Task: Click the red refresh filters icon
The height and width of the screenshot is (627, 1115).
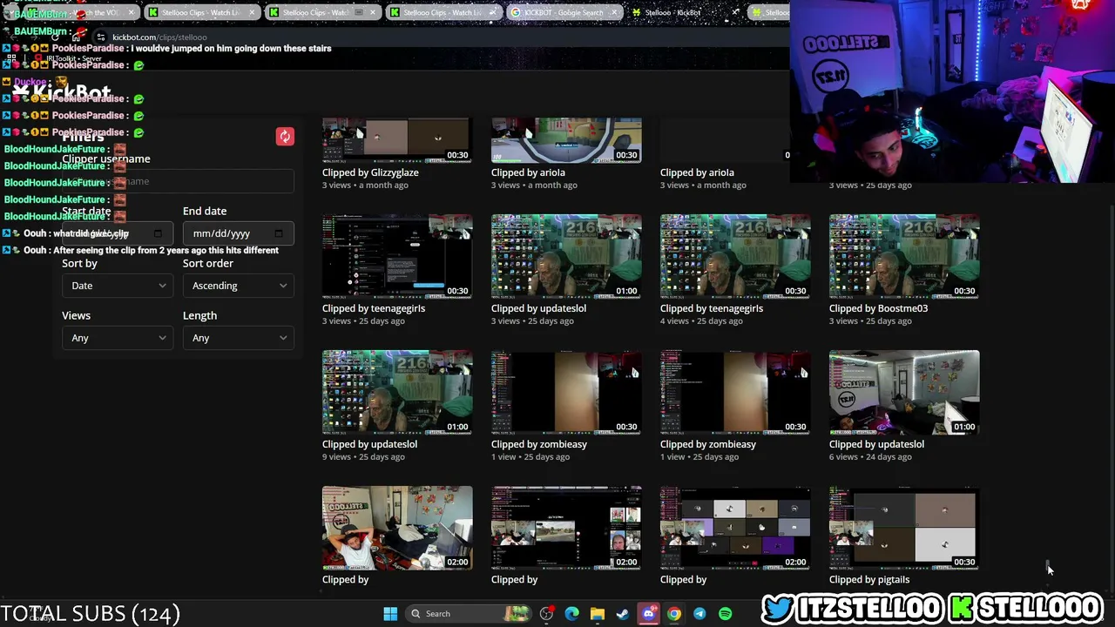Action: pos(285,137)
